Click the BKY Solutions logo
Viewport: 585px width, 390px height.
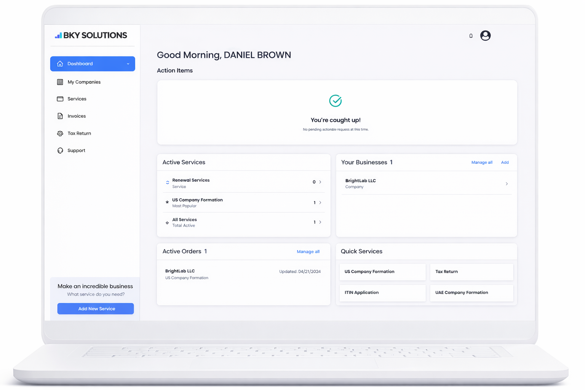(x=91, y=35)
